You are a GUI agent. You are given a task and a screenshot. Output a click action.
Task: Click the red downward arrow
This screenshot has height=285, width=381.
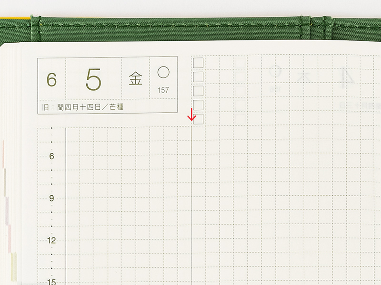192,115
